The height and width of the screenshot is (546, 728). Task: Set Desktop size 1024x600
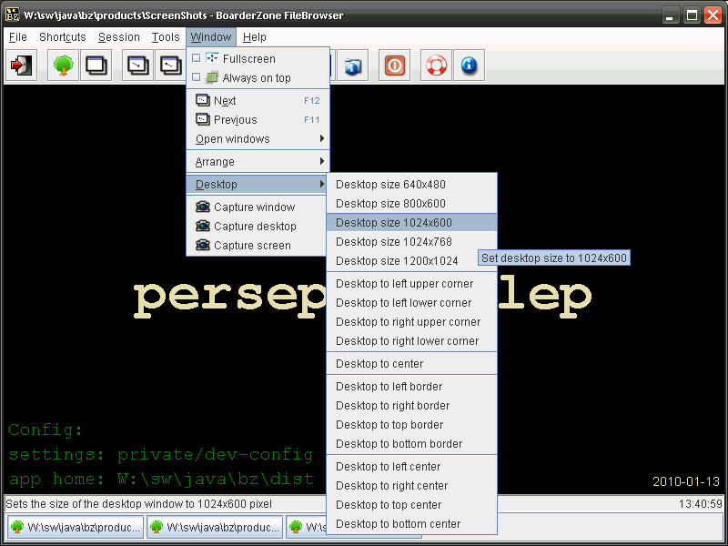point(412,222)
